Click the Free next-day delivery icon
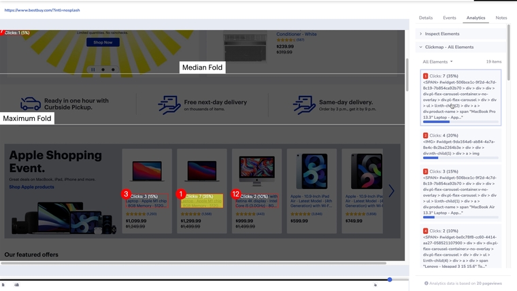The width and height of the screenshot is (517, 291). (169, 105)
